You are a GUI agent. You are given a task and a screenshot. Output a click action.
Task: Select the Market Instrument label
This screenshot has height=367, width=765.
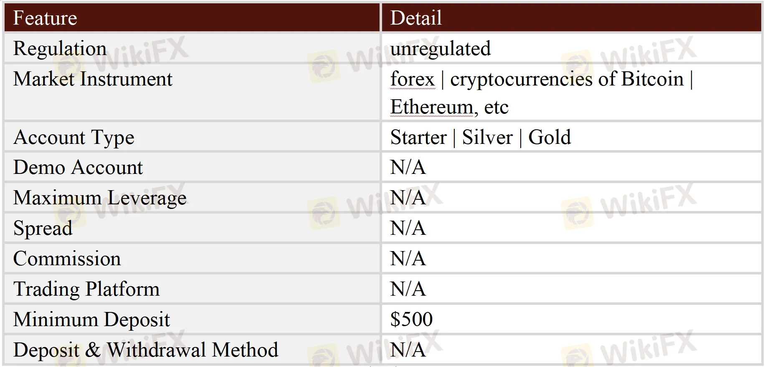(x=93, y=79)
